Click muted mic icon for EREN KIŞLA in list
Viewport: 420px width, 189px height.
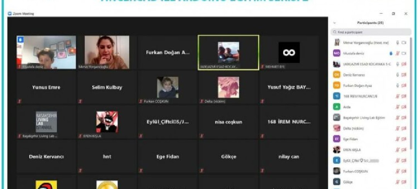click(x=397, y=150)
